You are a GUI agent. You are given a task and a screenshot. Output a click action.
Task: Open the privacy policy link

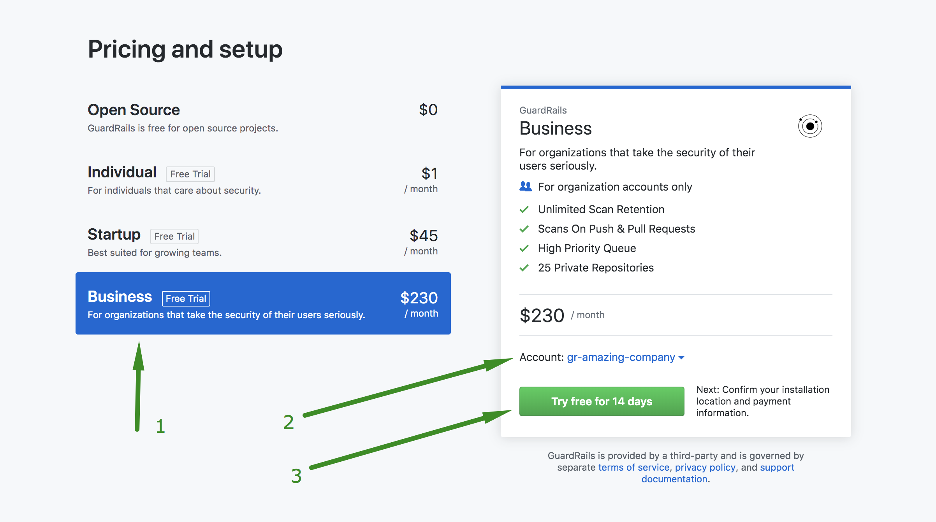click(x=705, y=467)
